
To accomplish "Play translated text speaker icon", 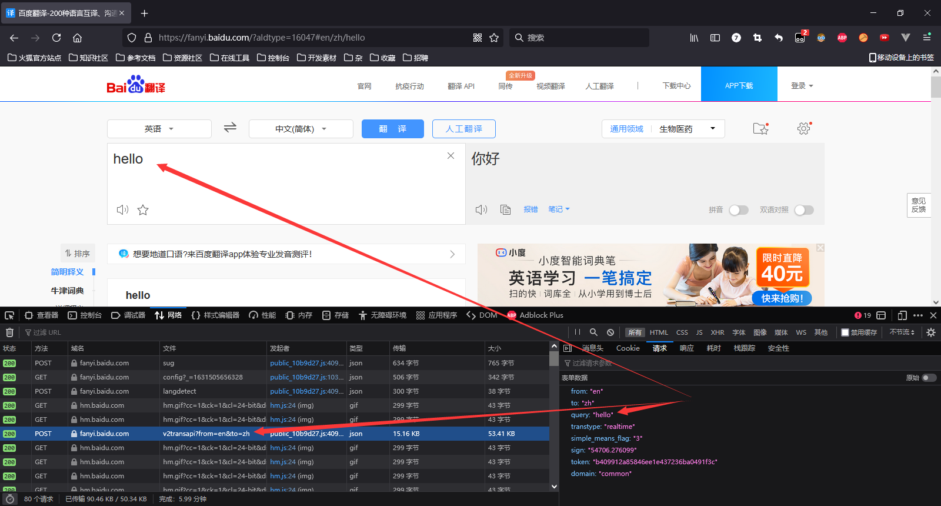I will 481,210.
